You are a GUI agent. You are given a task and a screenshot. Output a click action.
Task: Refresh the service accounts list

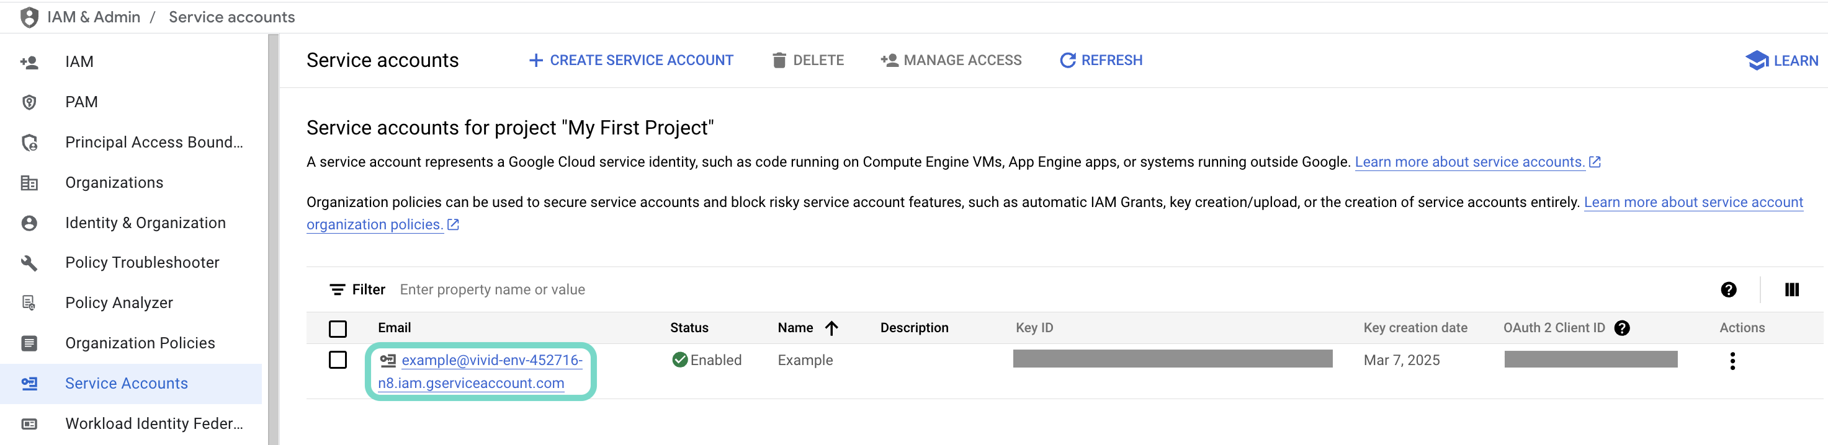[1101, 61]
